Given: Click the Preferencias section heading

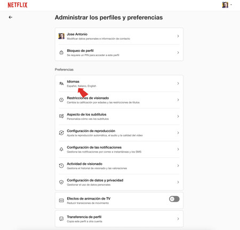Looking at the screenshot, I should (x=64, y=70).
